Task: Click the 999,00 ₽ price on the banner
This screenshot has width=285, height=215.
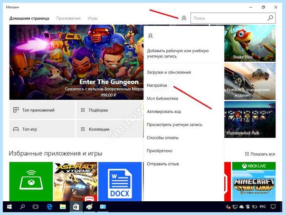Action: [108, 95]
